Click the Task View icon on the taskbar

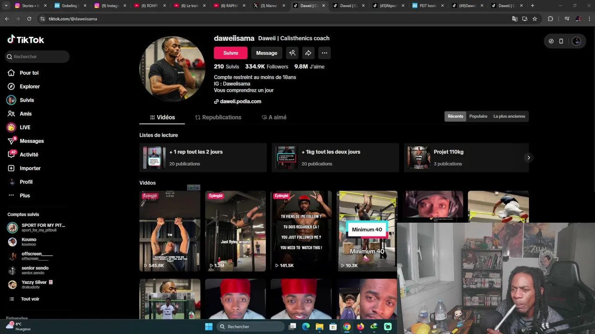click(x=292, y=327)
